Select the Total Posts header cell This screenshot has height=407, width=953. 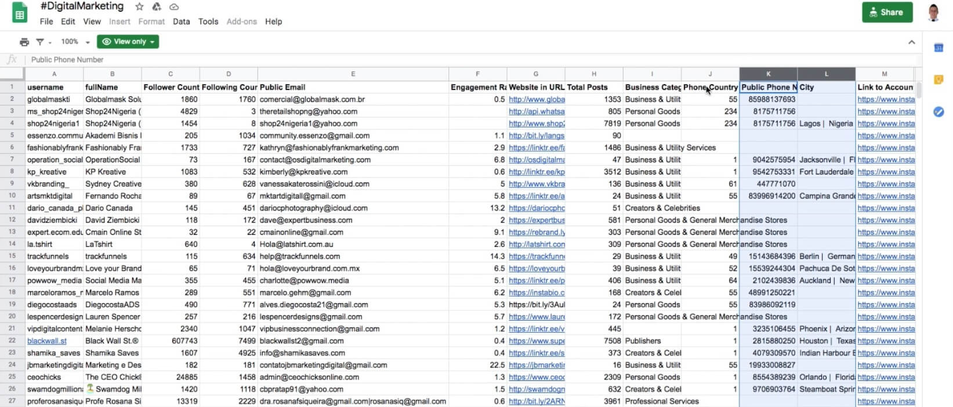pos(594,87)
